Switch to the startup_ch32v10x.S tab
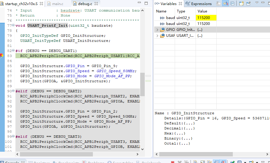Image resolution: width=270 pixels, height=163 pixels. pos(21,4)
